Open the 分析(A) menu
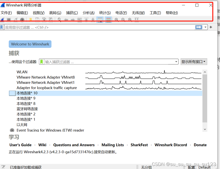The width and height of the screenshot is (220, 169). [89, 13]
